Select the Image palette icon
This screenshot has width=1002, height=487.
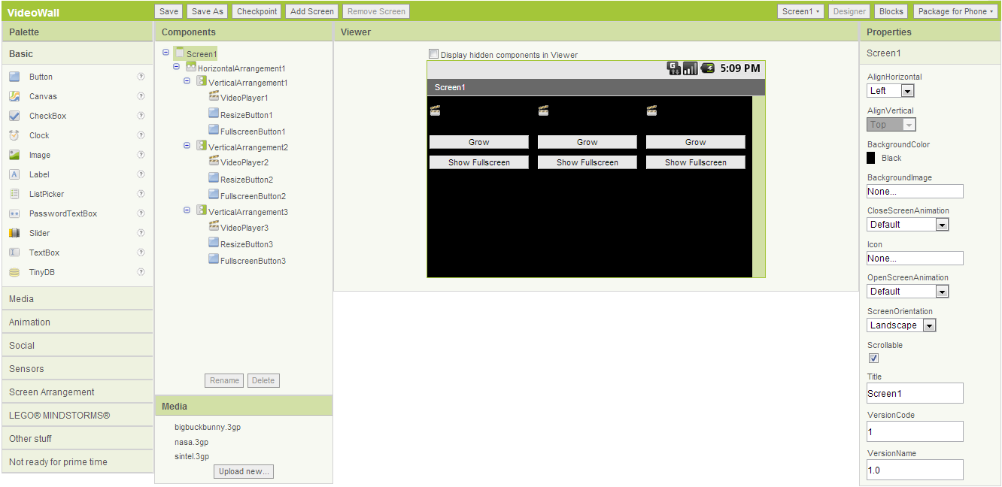coord(14,155)
